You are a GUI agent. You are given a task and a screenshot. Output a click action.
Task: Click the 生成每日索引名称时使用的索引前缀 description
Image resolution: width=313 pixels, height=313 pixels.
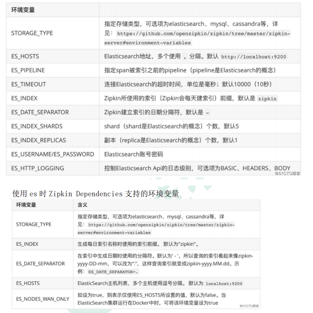coord(138,244)
